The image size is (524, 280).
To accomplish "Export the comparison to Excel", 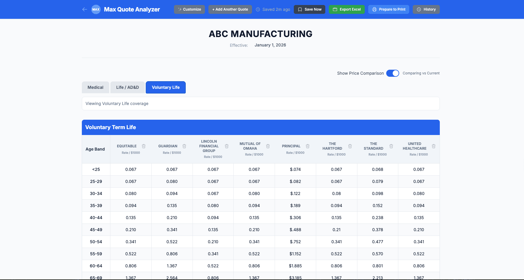I will point(346,9).
